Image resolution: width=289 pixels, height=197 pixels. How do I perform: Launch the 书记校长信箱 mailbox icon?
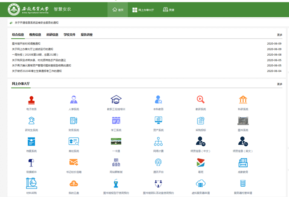click(x=73, y=163)
